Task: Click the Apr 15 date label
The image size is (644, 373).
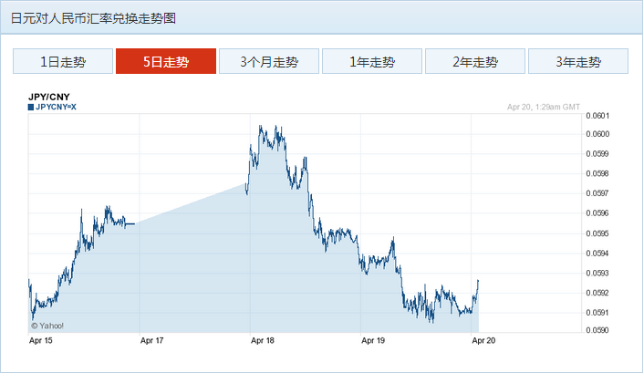Action: [41, 340]
